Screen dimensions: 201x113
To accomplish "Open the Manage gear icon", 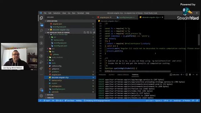I will 41,96.
